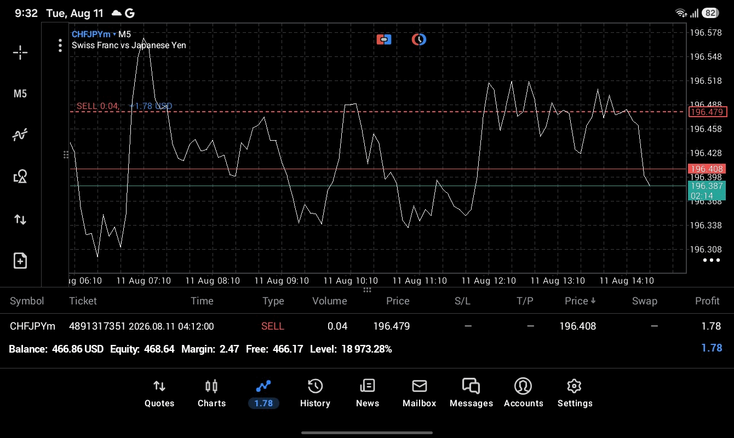Grab the chart panel divider handle
The image size is (734, 438).
click(x=367, y=290)
